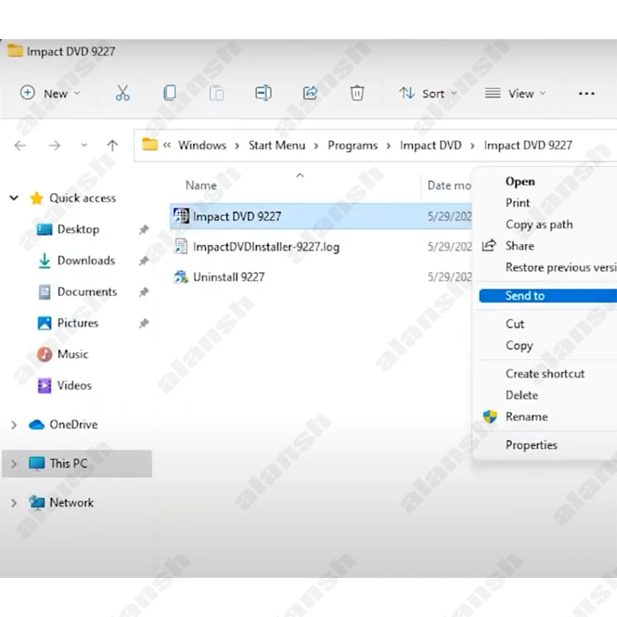Open recent locations dropdown chevron
617x617 pixels.
tap(84, 145)
